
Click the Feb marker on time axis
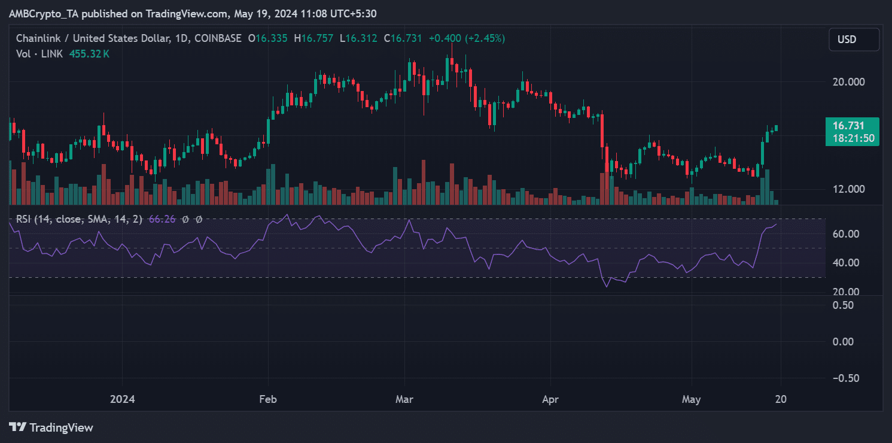pos(267,399)
